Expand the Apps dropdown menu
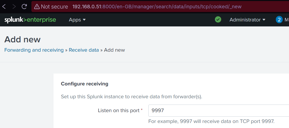The image size is (289, 128). click(77, 20)
